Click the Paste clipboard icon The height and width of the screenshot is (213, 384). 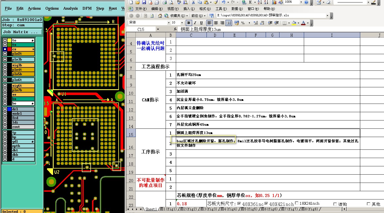click(x=206, y=2)
